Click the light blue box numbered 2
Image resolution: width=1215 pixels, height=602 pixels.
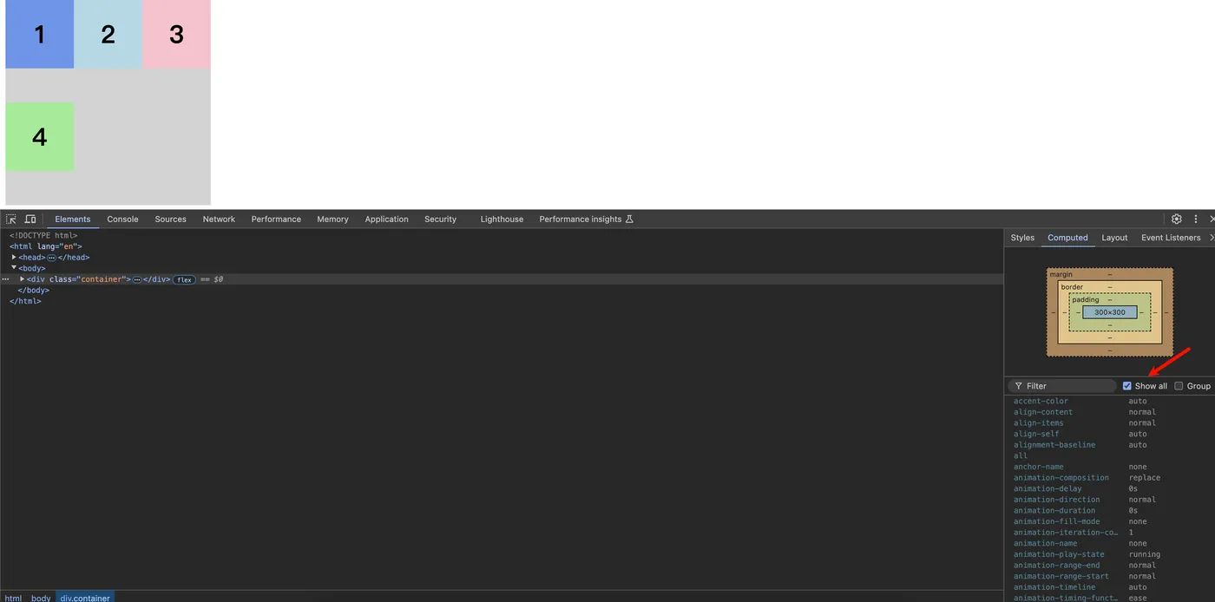108,34
